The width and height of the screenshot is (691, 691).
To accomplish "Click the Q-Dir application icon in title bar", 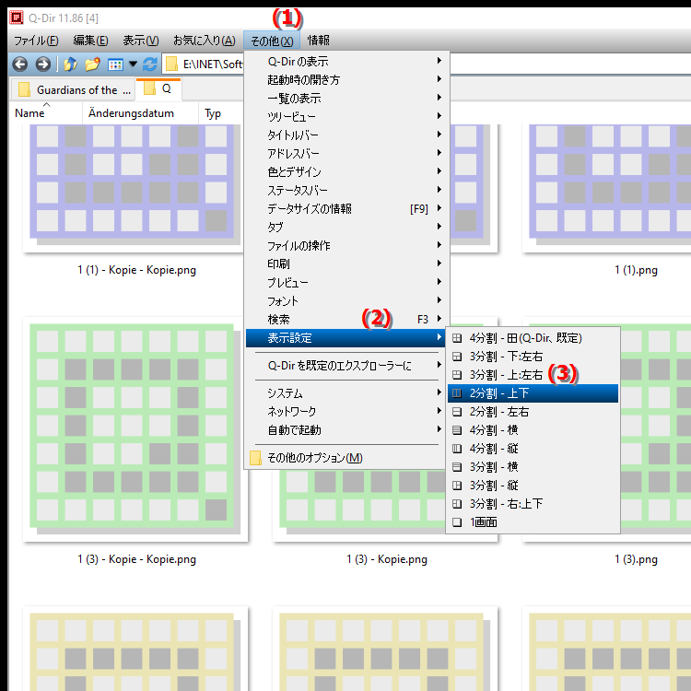I will (x=17, y=18).
